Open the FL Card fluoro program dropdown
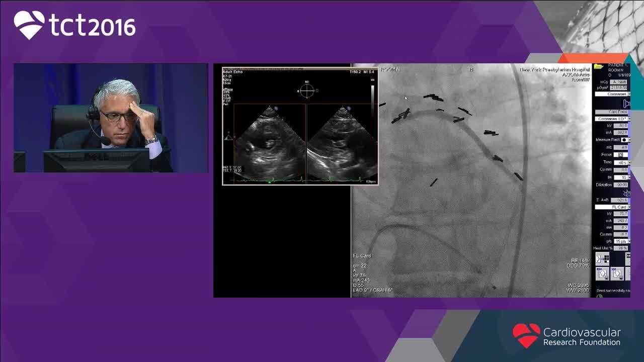644x362 pixels. pyautogui.click(x=612, y=207)
